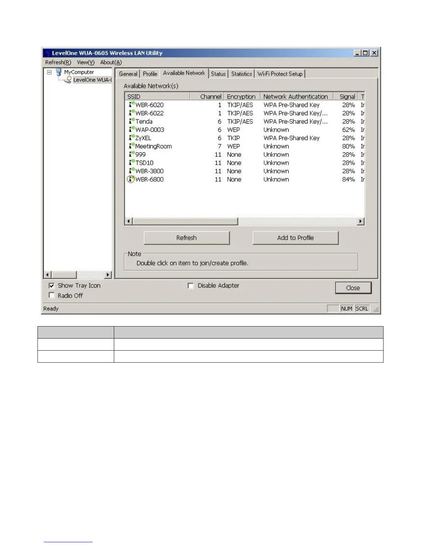Click the Refresh button
This screenshot has width=421, height=545.
tap(186, 238)
